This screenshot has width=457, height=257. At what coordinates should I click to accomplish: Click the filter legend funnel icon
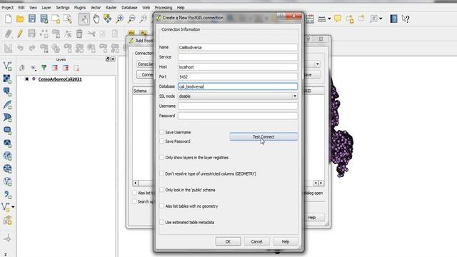point(44,68)
